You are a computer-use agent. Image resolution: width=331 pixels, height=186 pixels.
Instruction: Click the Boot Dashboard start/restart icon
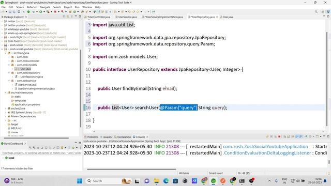click(x=30, y=148)
